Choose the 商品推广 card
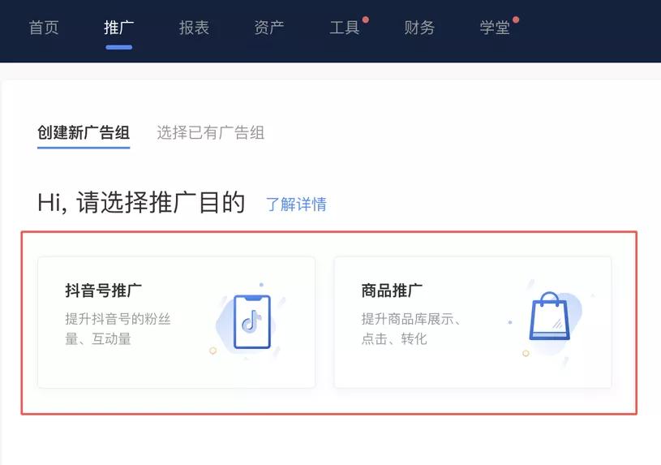Viewport: 661px width, 465px height. [473, 322]
